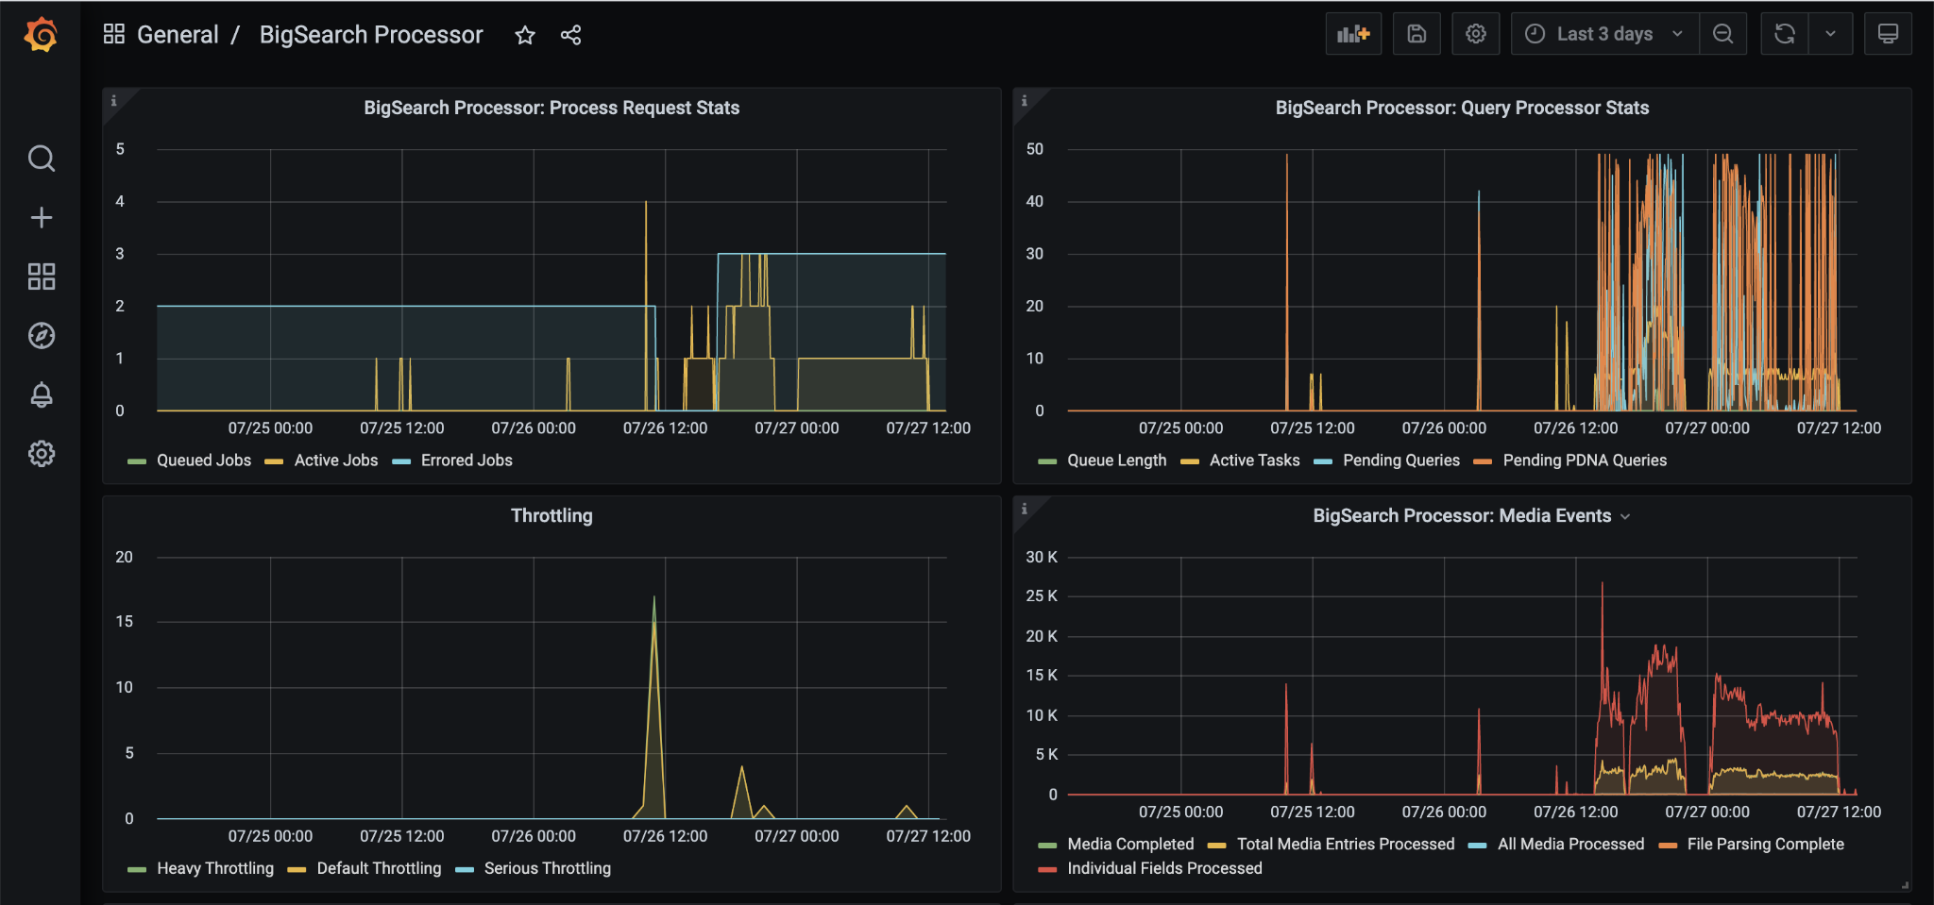Toggle the All Media Processed legend series
The image size is (1934, 905).
coord(1570,845)
